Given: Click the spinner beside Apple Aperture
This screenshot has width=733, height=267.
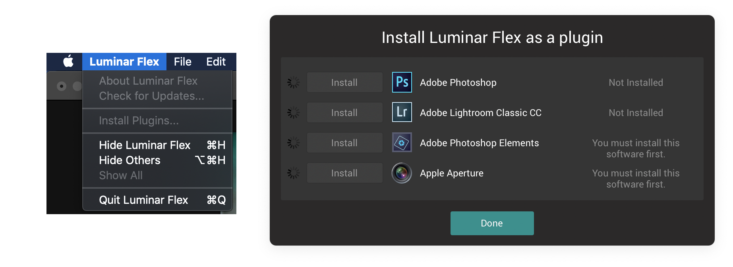Looking at the screenshot, I should [x=294, y=173].
